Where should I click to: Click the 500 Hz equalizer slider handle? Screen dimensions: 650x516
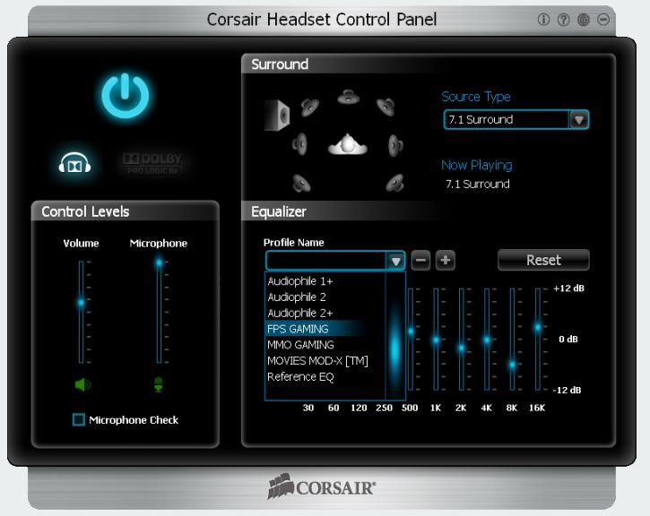tap(411, 331)
